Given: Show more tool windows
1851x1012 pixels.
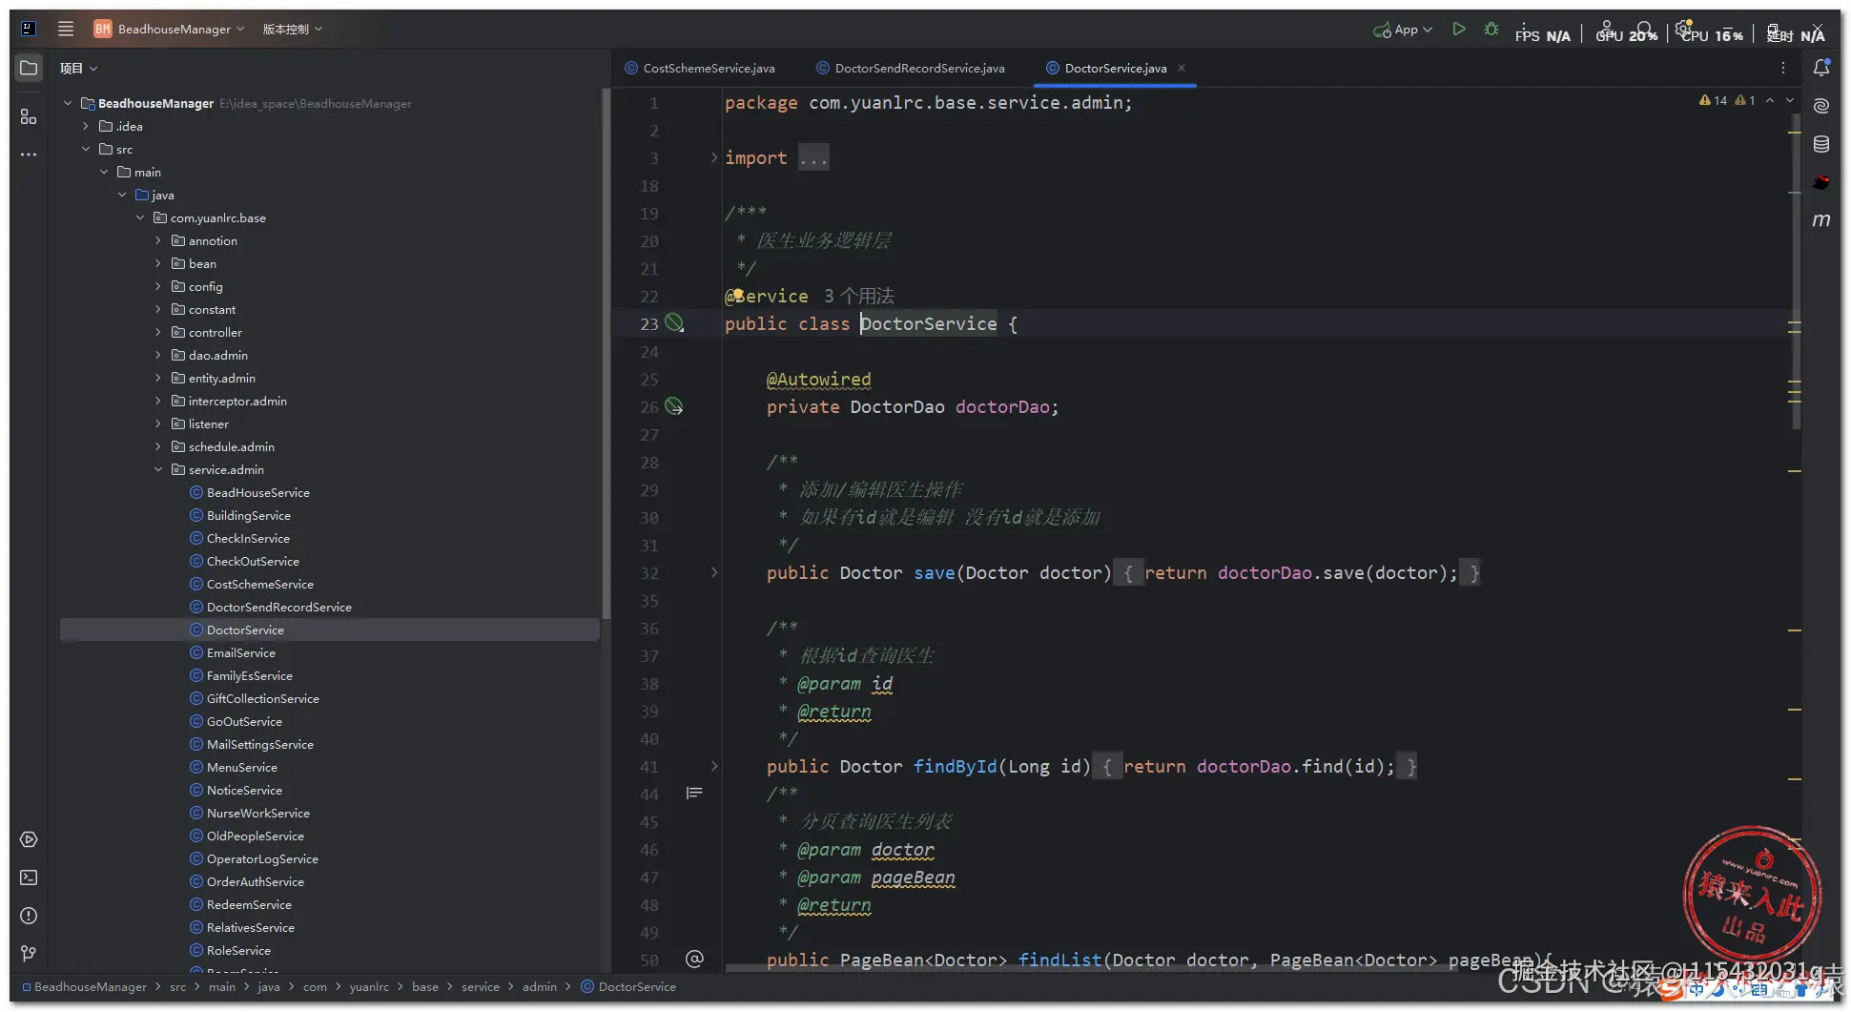Looking at the screenshot, I should [x=29, y=155].
